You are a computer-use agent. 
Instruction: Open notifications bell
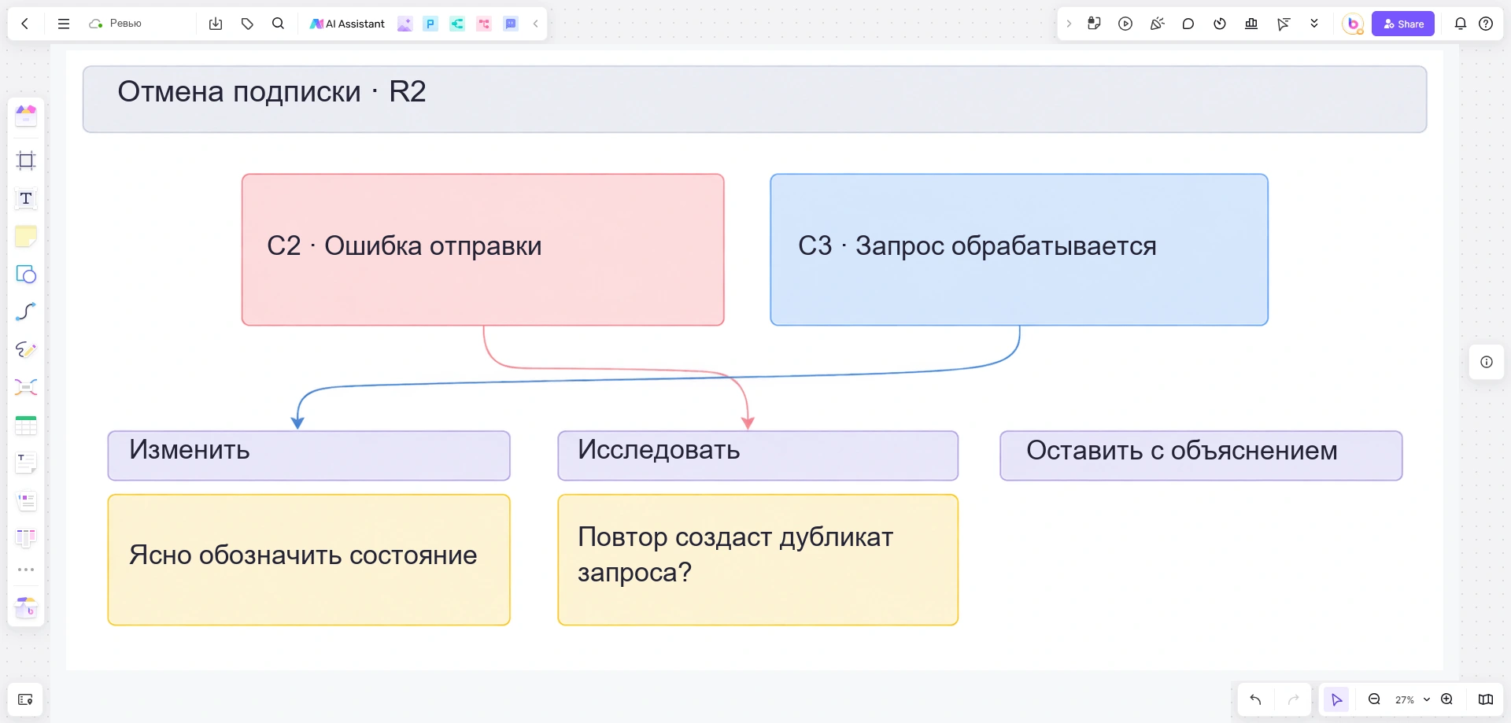(1461, 24)
